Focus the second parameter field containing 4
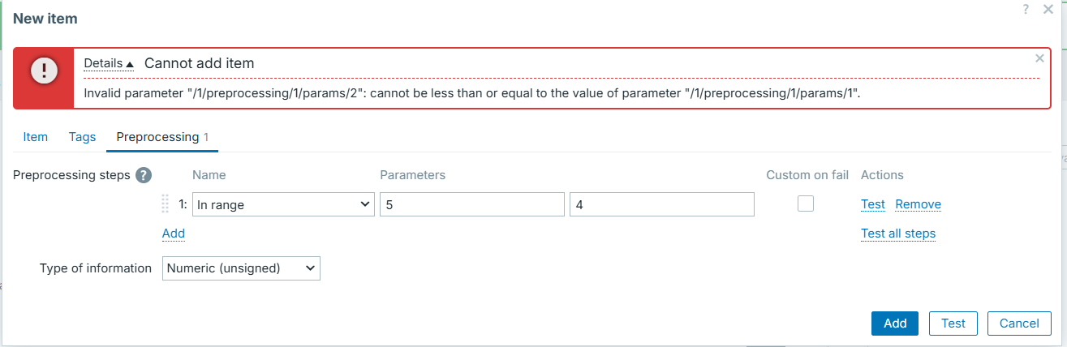Viewport: 1067px width, 347px height. pos(662,205)
